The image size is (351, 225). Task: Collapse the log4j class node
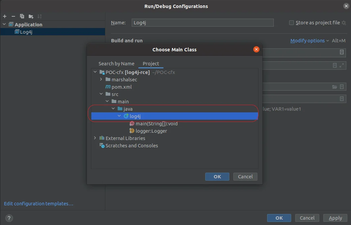[x=119, y=116]
